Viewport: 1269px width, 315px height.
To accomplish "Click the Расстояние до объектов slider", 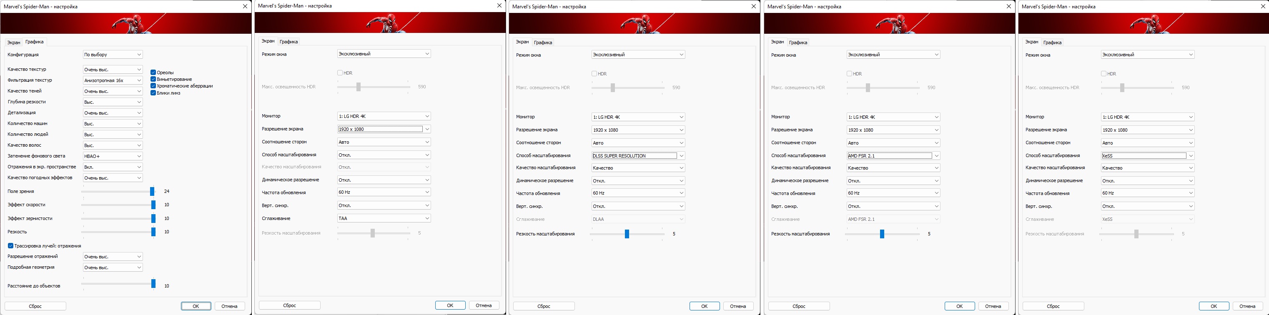I will pyautogui.click(x=118, y=283).
